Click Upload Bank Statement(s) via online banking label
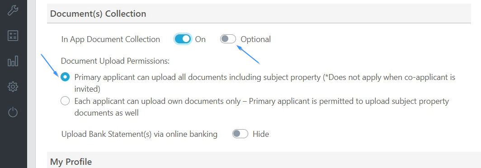 [x=139, y=134]
